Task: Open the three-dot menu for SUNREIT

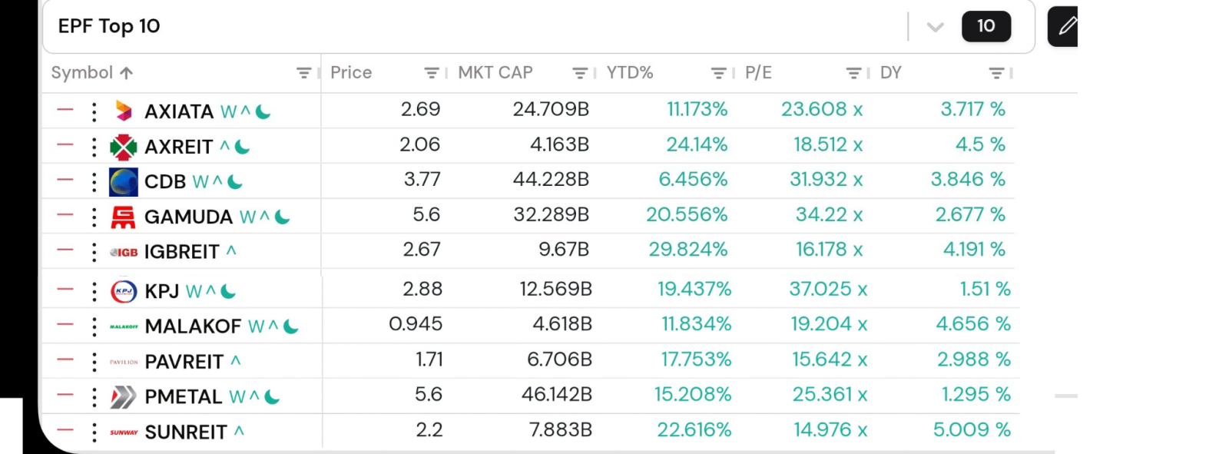Action: tap(94, 432)
